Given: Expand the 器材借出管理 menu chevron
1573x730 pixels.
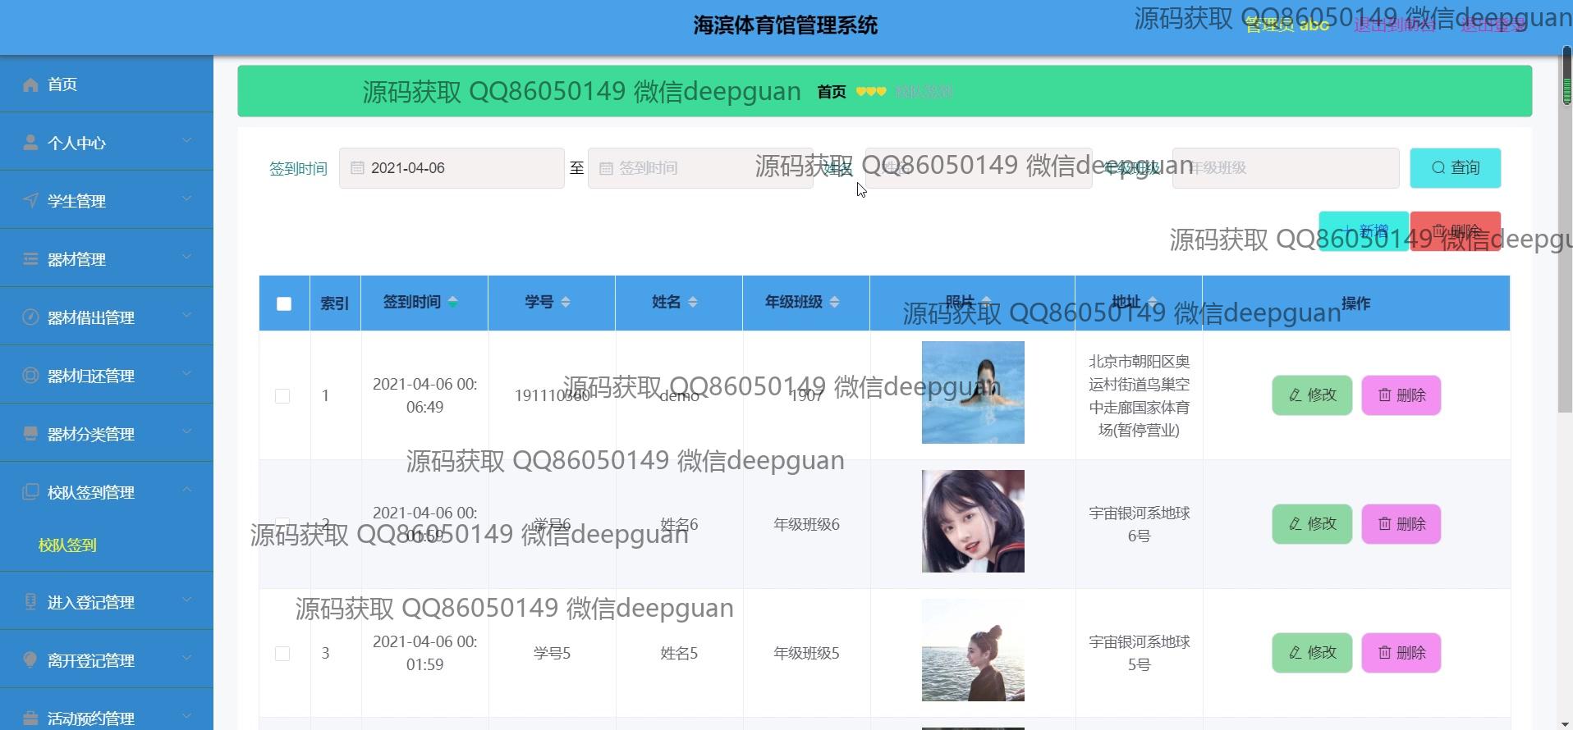Looking at the screenshot, I should click(x=186, y=316).
